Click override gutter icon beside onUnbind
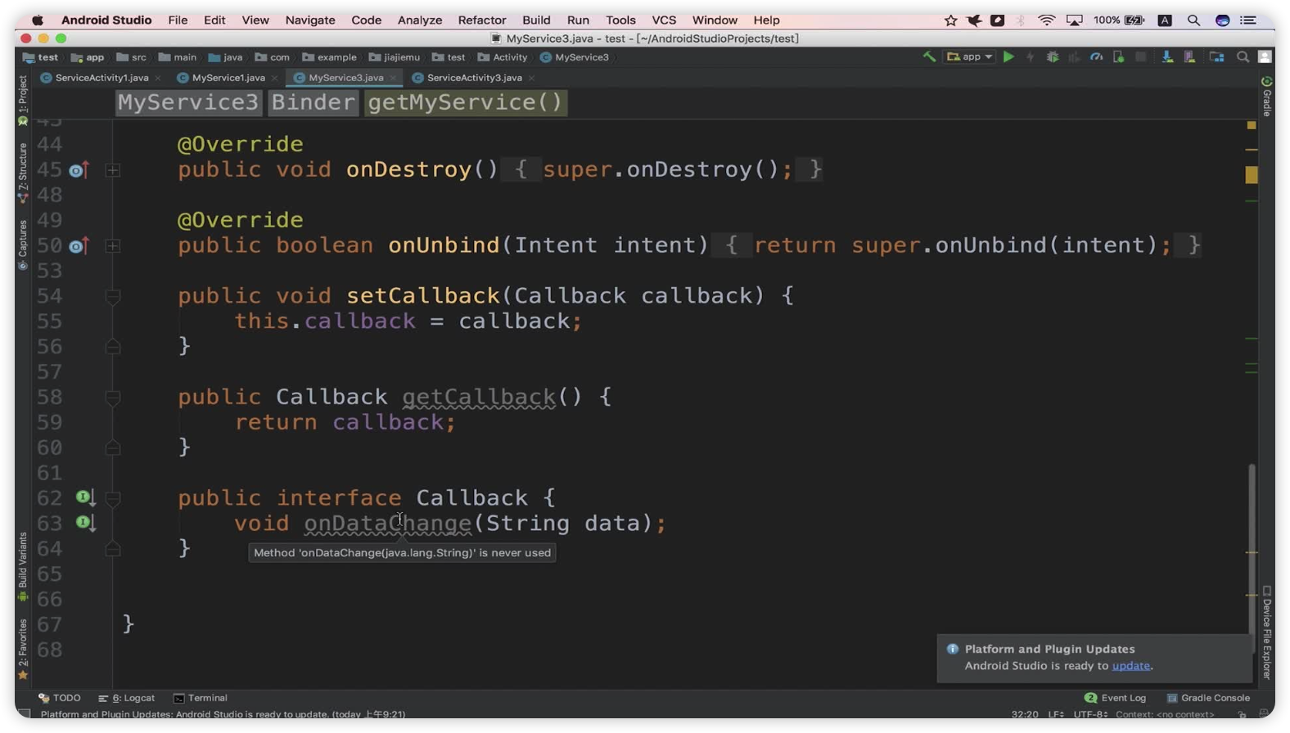 pos(79,245)
